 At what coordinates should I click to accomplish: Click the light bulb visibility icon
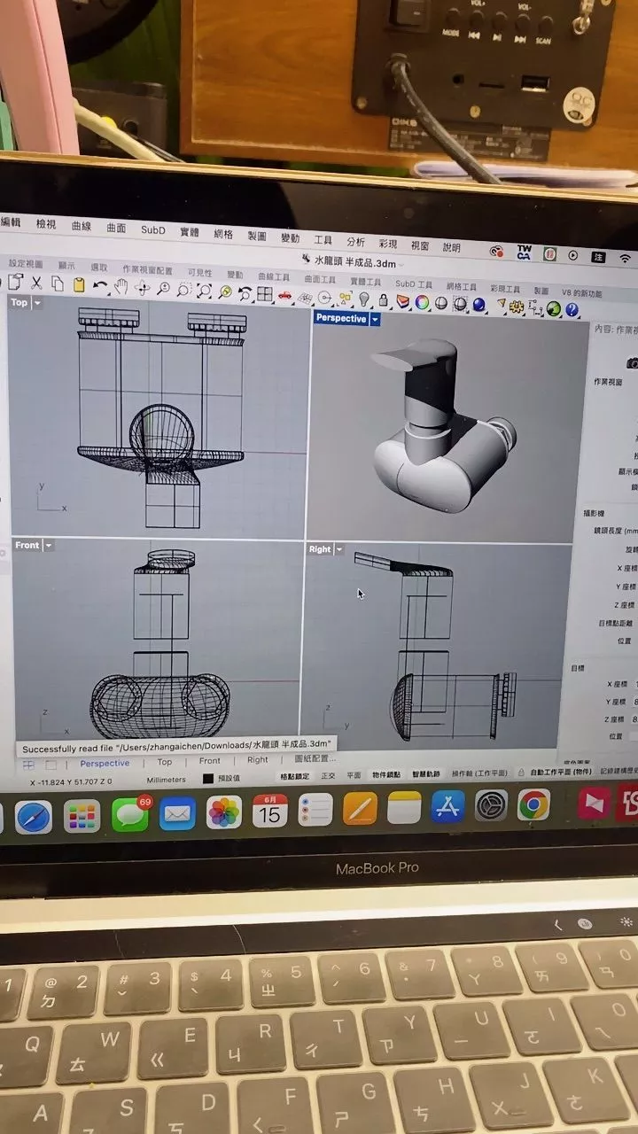[362, 301]
